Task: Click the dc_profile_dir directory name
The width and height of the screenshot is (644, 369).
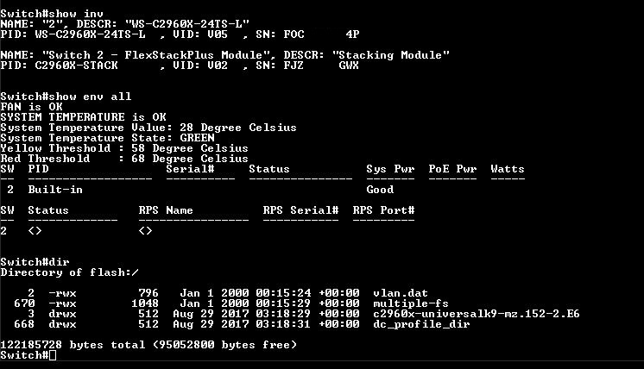Action: tap(421, 324)
